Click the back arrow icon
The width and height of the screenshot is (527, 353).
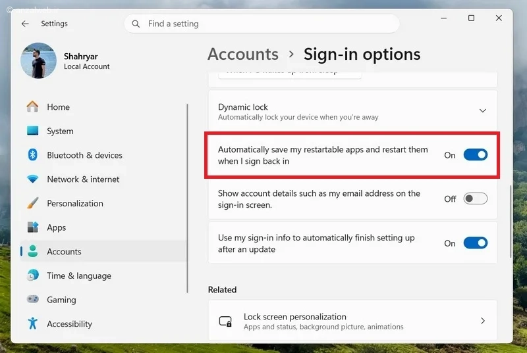point(25,24)
